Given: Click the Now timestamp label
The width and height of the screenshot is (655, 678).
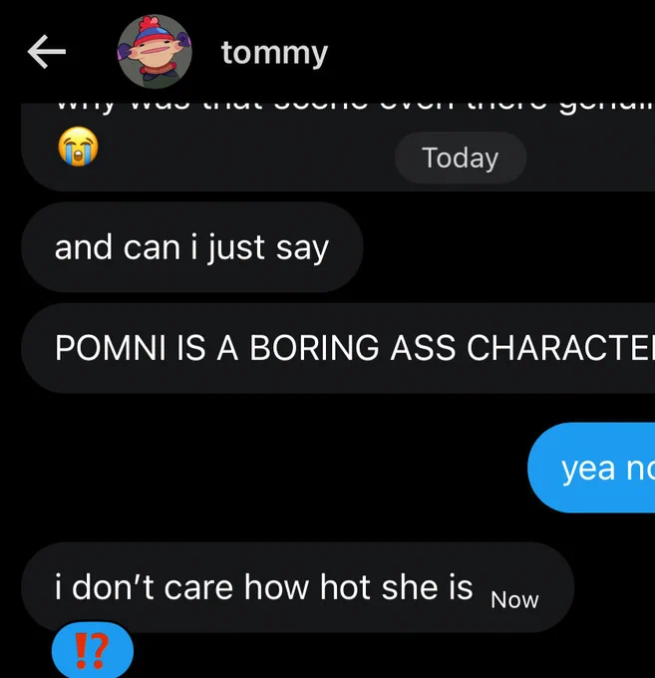Looking at the screenshot, I should click(x=514, y=600).
